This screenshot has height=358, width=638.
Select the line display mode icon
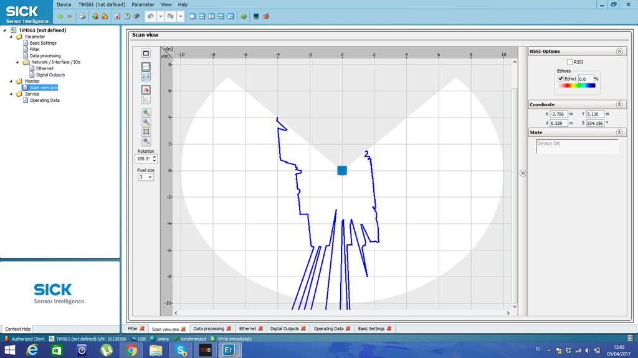(146, 67)
